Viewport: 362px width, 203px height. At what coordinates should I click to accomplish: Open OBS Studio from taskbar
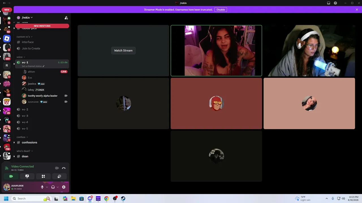(115, 198)
